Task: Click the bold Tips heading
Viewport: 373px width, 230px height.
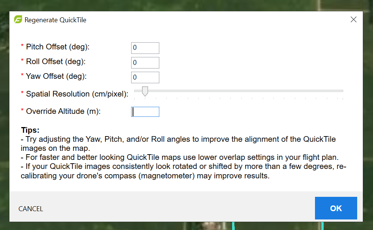Action: tap(30, 130)
